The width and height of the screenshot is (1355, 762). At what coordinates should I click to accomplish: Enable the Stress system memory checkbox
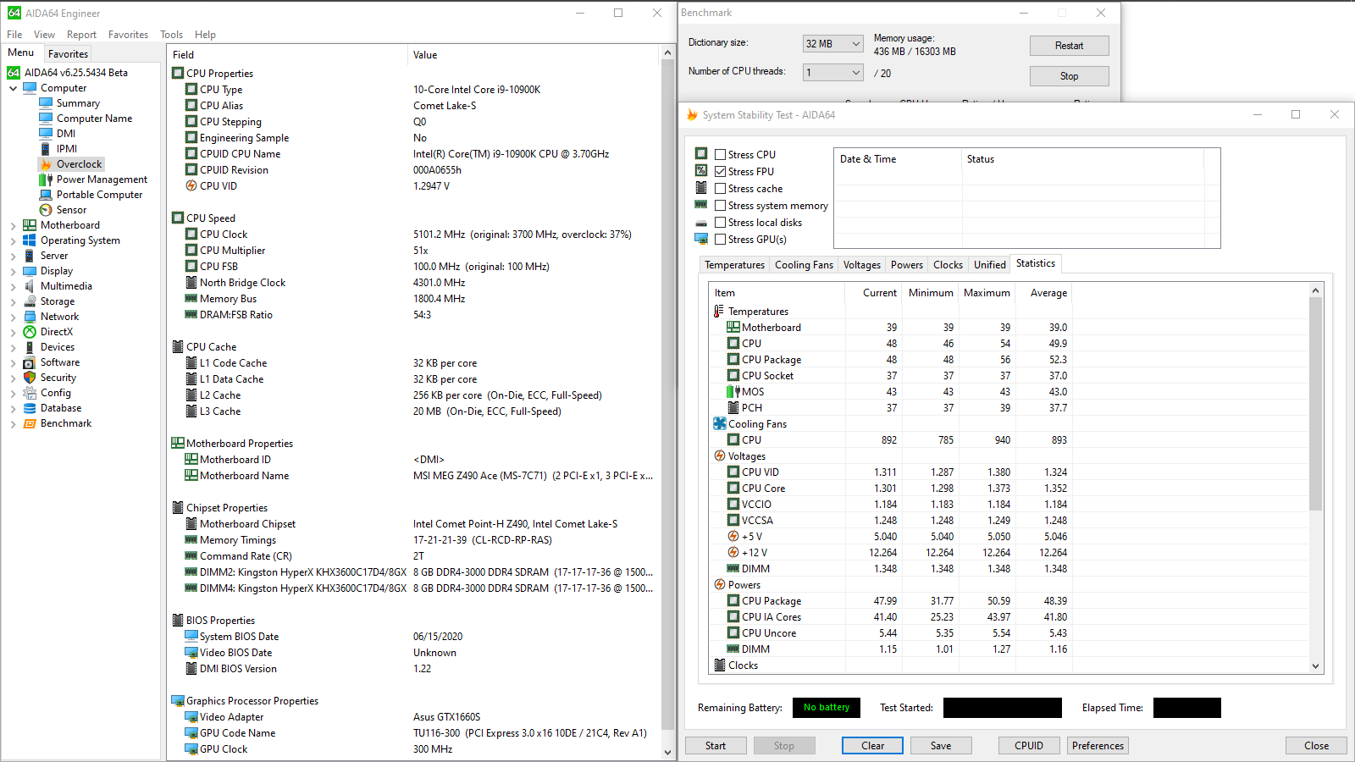click(721, 206)
